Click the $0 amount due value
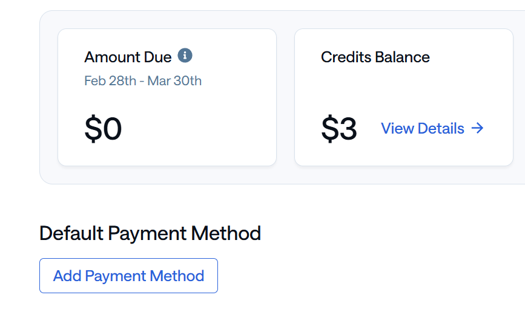 click(104, 129)
